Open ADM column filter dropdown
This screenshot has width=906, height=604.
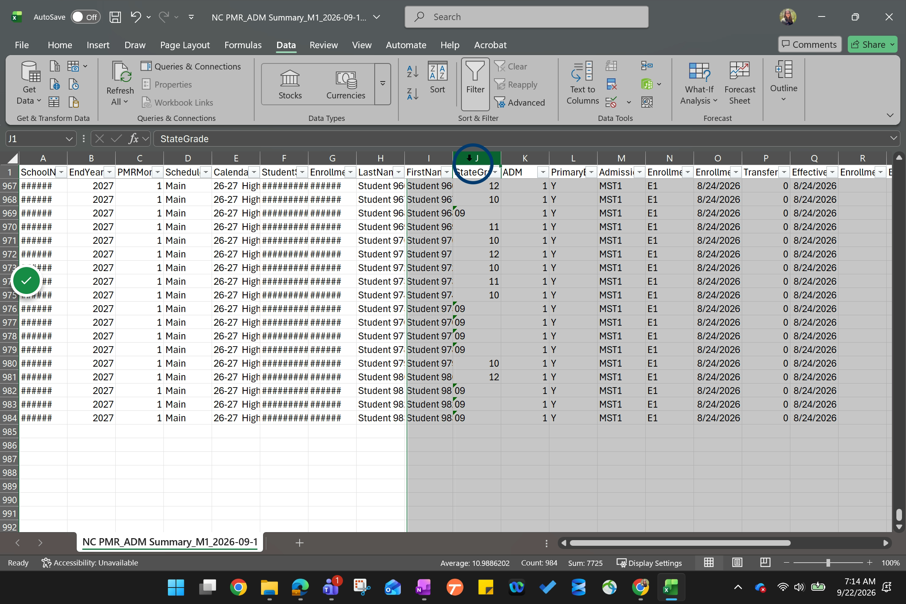543,172
